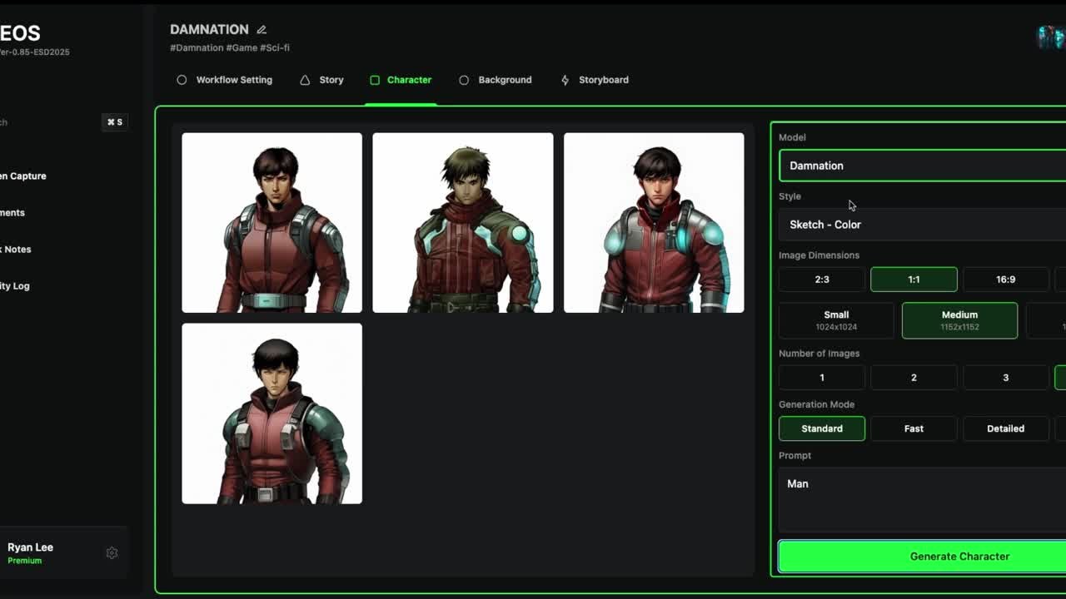Click the DAMNATION project title
1066x599 pixels.
tap(209, 30)
